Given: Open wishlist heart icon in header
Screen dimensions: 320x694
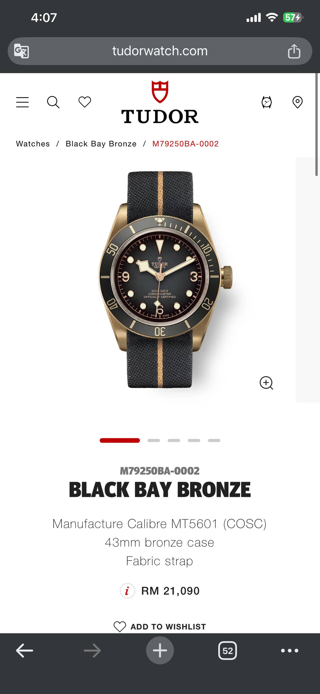Looking at the screenshot, I should (85, 102).
